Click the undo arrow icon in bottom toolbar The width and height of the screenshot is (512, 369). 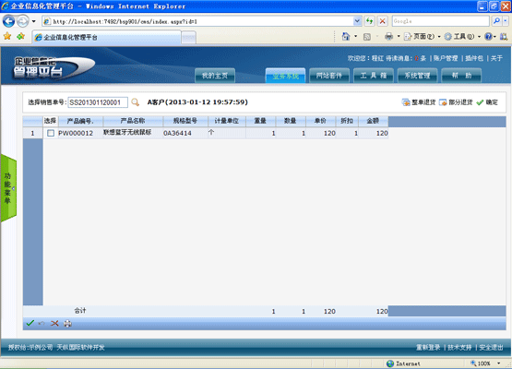[42, 323]
